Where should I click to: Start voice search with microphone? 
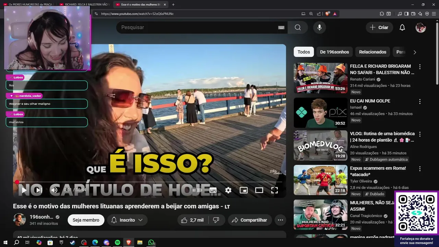tap(319, 27)
